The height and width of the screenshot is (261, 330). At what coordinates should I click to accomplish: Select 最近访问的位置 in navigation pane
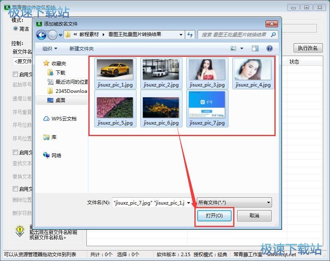pos(72,82)
